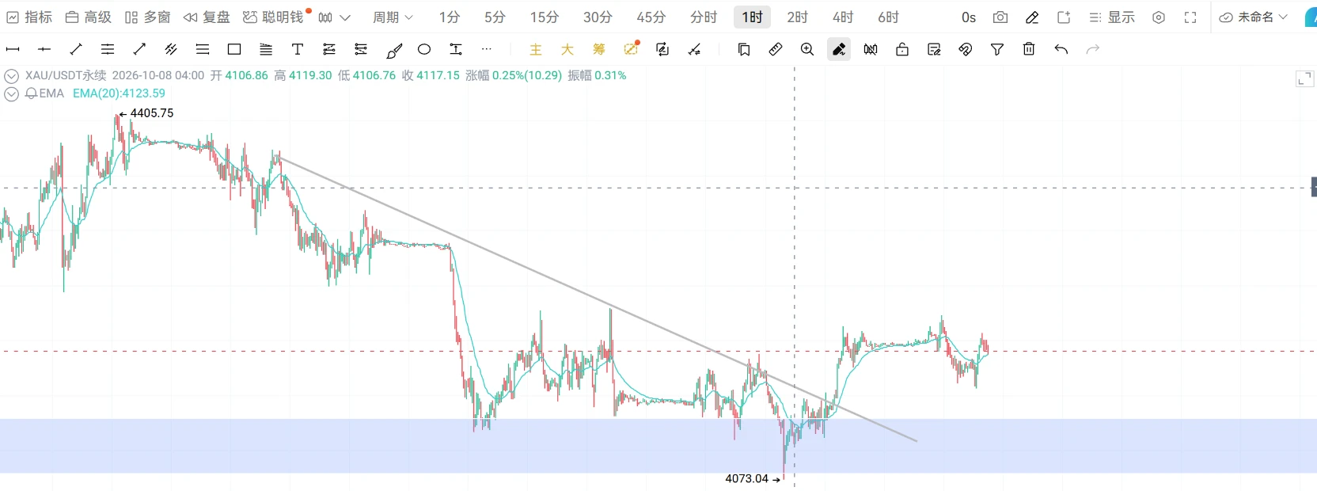Viewport: 1317px width, 491px height.
Task: Pick the brush drawing tool
Action: [x=393, y=50]
